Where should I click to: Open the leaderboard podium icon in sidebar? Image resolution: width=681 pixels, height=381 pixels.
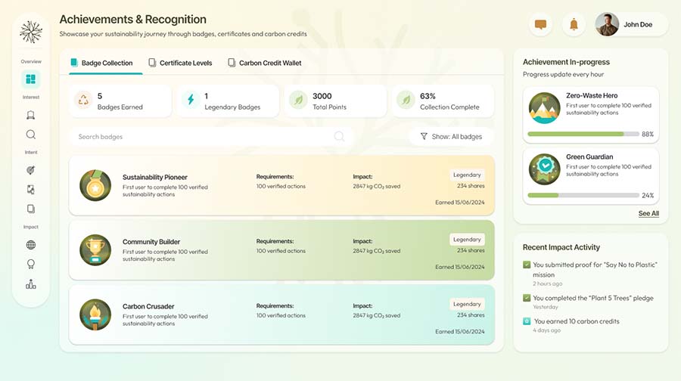click(x=31, y=284)
